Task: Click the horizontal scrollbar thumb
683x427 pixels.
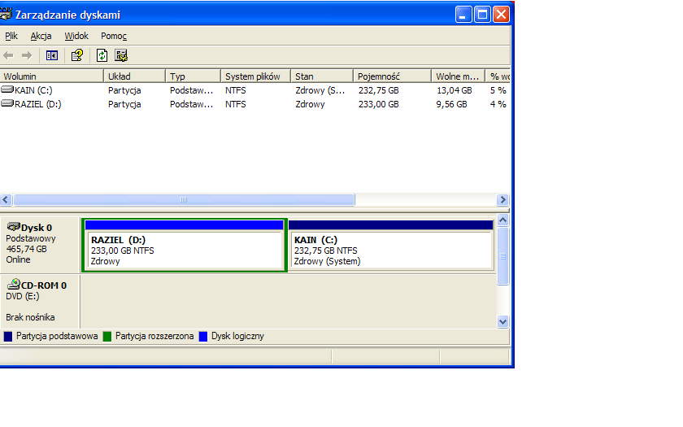Action: pyautogui.click(x=184, y=199)
